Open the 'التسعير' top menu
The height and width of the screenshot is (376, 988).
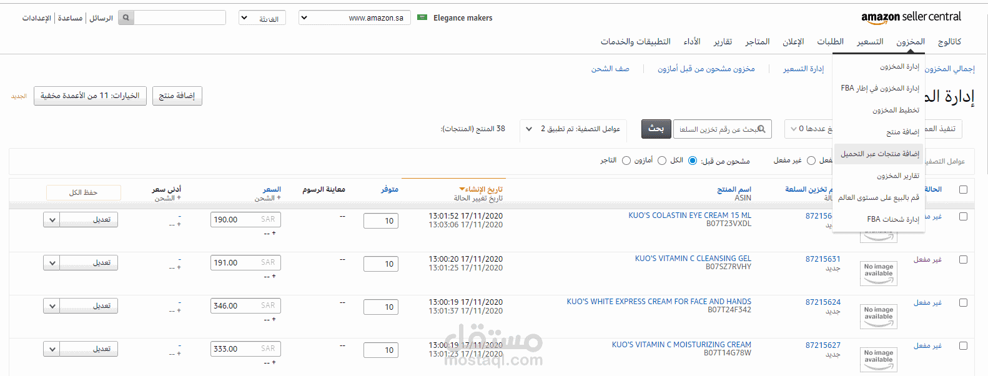(870, 42)
